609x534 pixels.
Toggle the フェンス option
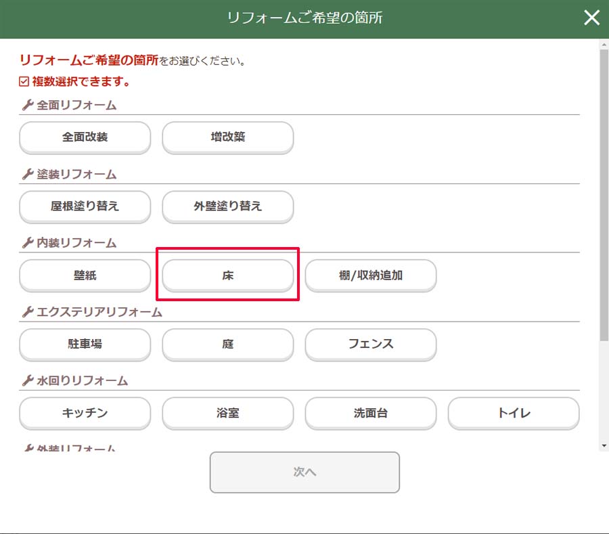pos(370,344)
